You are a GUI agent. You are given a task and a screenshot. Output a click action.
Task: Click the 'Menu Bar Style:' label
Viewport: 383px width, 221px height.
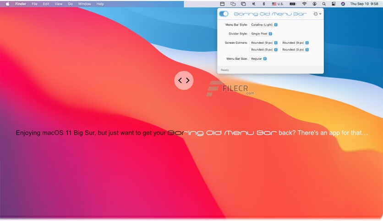[x=236, y=25]
